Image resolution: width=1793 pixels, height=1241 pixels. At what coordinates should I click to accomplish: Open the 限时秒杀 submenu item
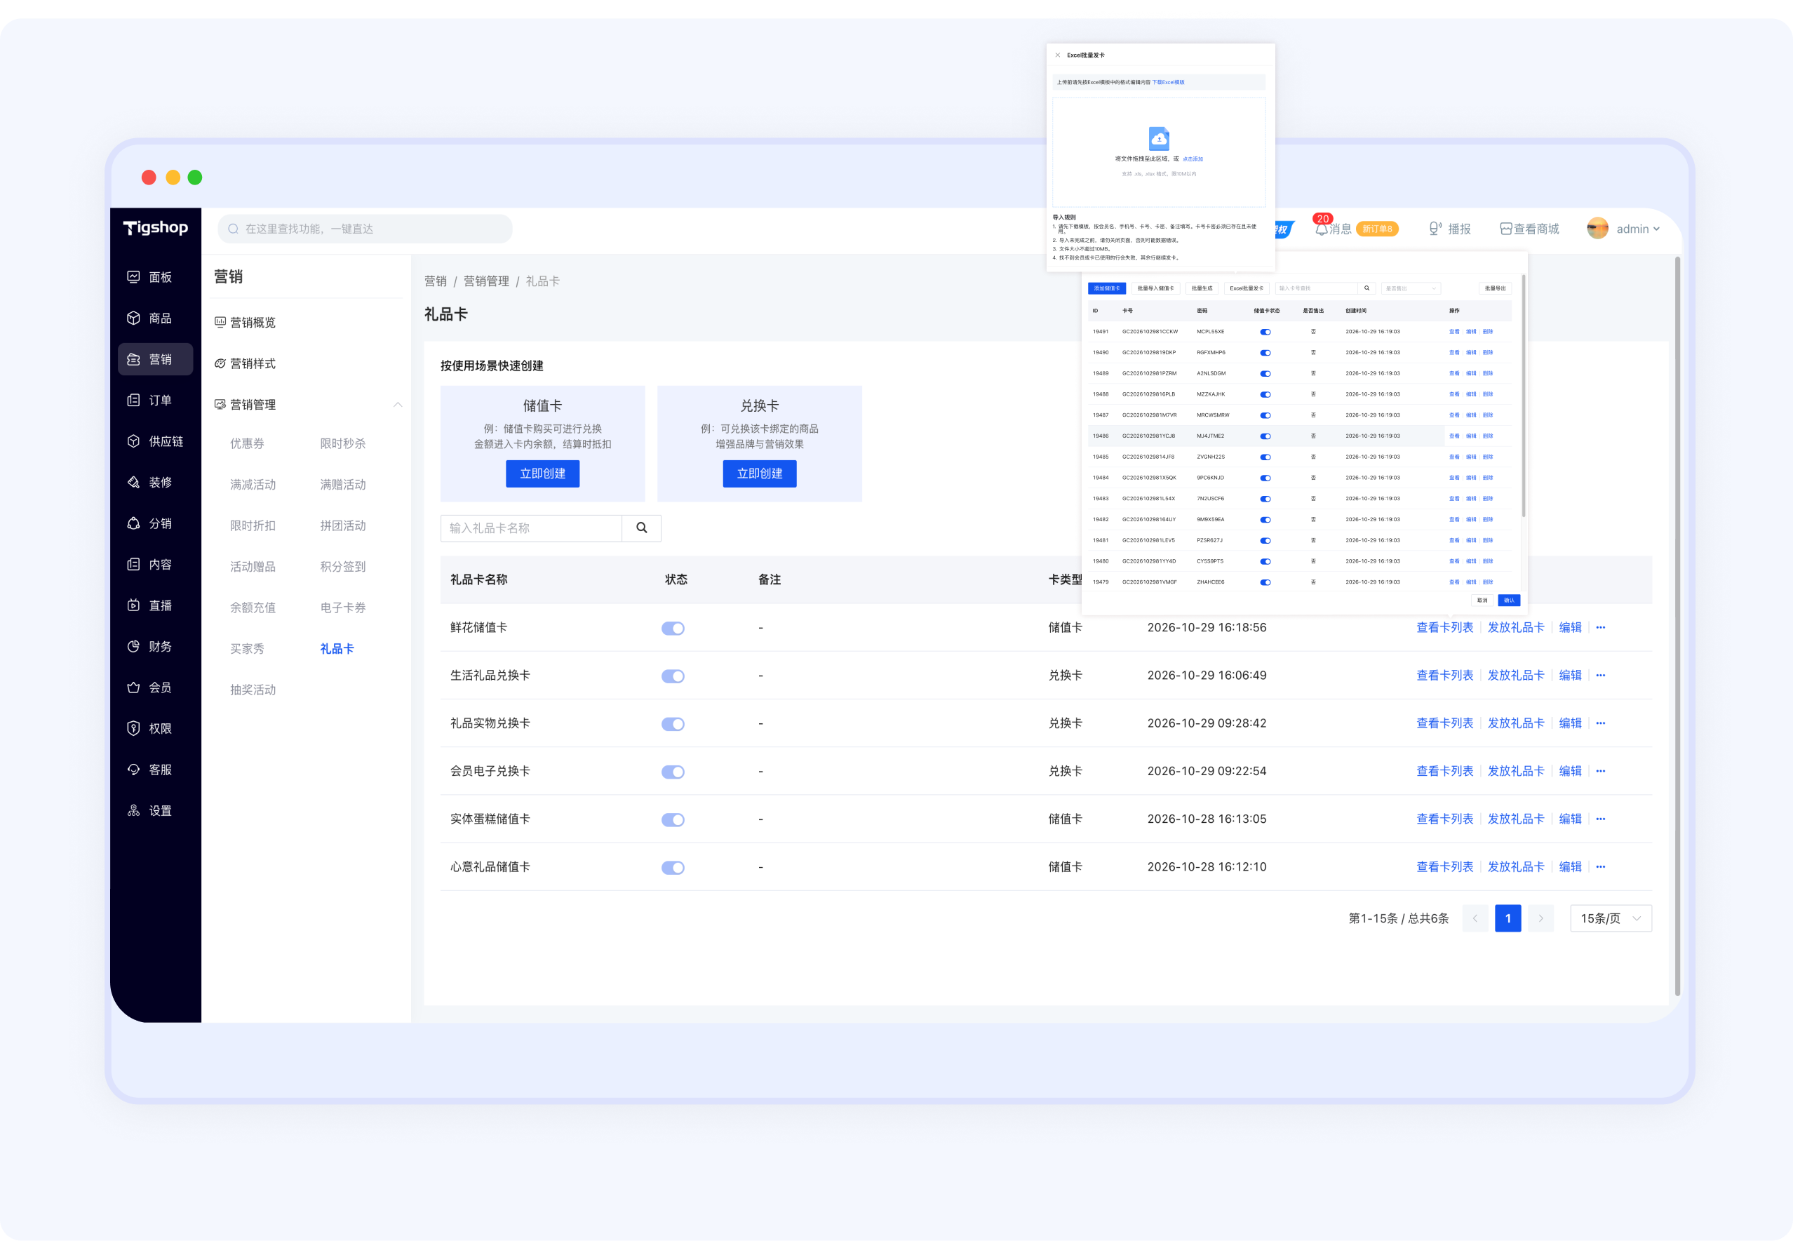pos(343,443)
